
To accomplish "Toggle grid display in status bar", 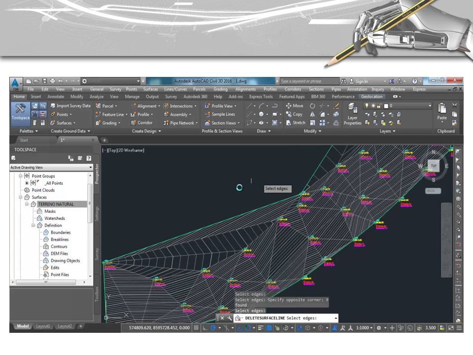I will (196, 328).
